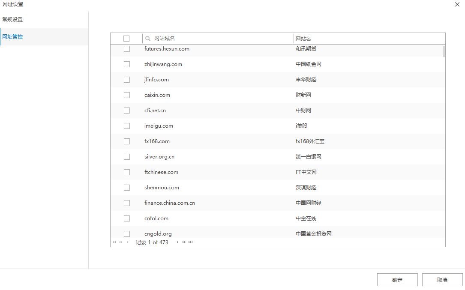The height and width of the screenshot is (290, 465).
Task: Click the 和讯期货 site name cell
Action: (x=306, y=49)
